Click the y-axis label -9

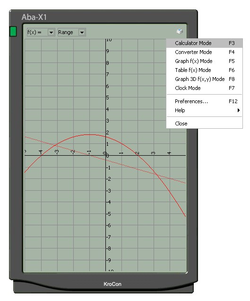109,260
